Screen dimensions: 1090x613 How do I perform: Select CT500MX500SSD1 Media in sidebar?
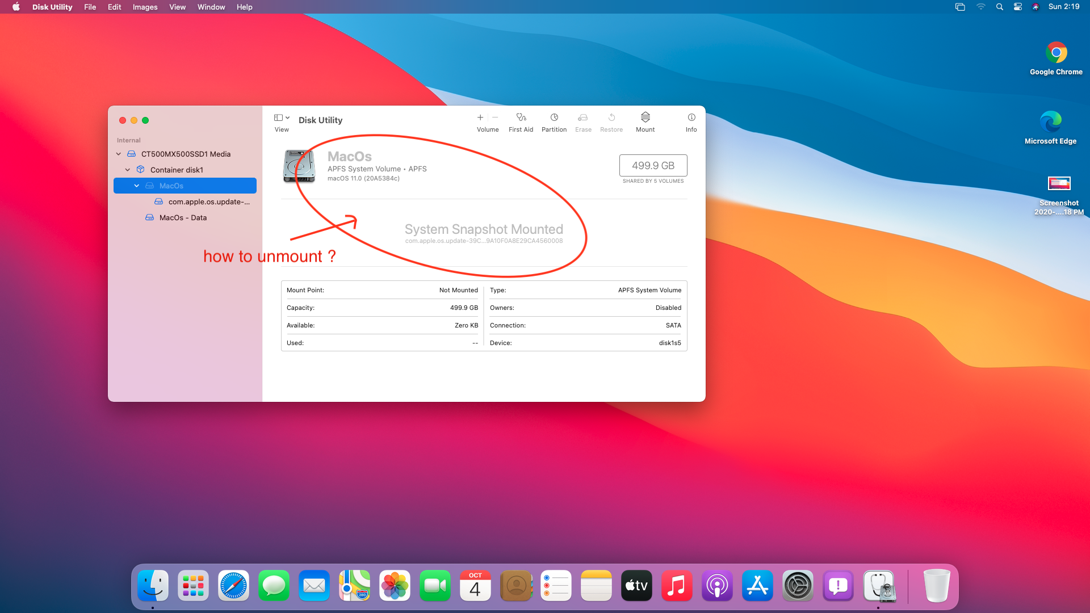[185, 154]
